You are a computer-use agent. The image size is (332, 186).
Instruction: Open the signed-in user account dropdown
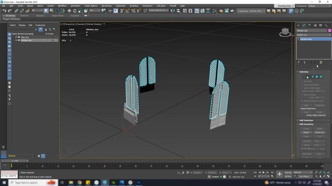click(x=284, y=6)
